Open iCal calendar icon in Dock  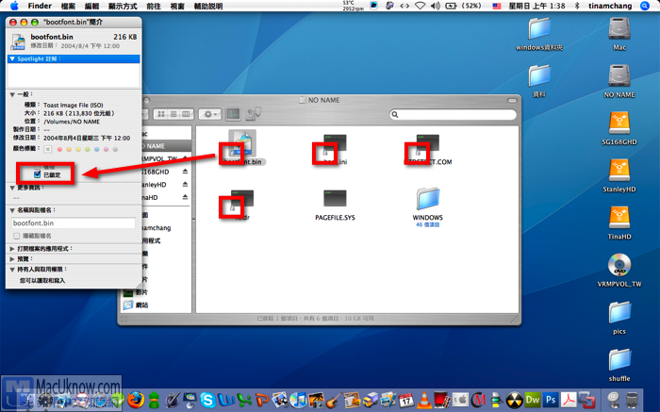coord(406,400)
